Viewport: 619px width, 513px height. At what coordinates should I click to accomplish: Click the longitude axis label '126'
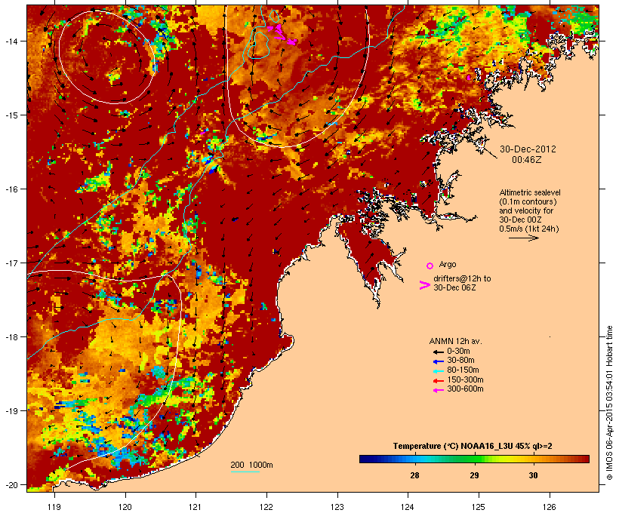pyautogui.click(x=549, y=507)
